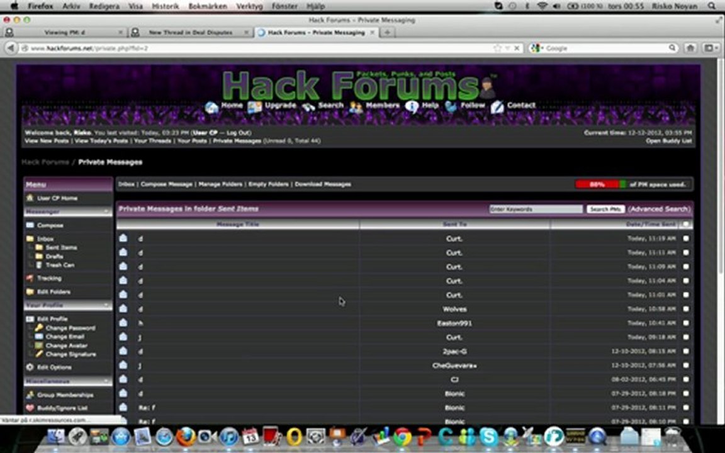This screenshot has width=725, height=453.
Task: Open Compose in the Messenger sidebar
Action: click(x=50, y=226)
